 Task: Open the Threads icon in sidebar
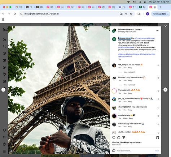pyautogui.click(x=4, y=144)
